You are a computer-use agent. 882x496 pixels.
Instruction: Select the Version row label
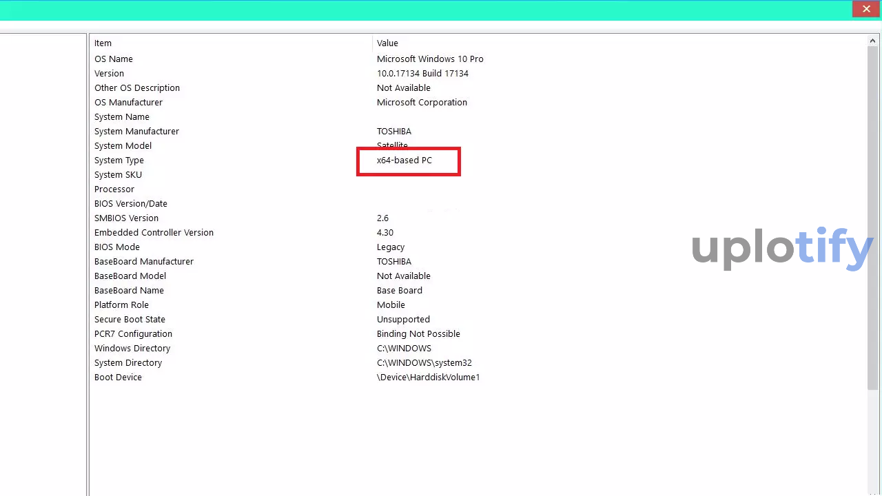coord(109,73)
